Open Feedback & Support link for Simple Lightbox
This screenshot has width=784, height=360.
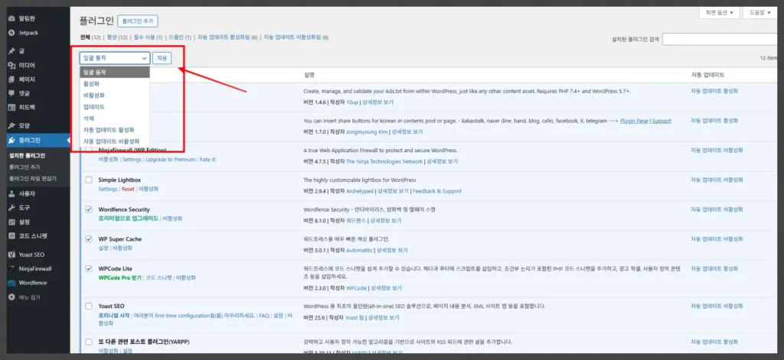pyautogui.click(x=437, y=191)
